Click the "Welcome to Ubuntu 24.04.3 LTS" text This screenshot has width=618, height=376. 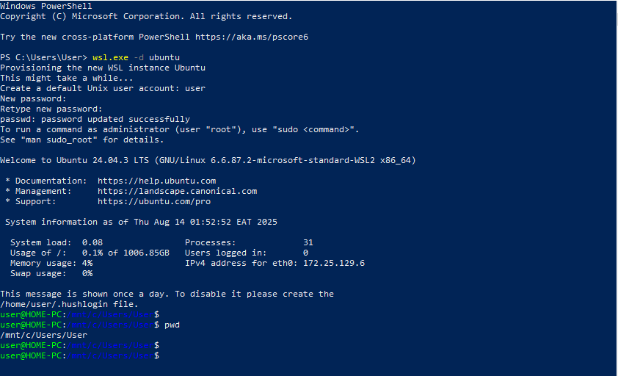point(76,160)
